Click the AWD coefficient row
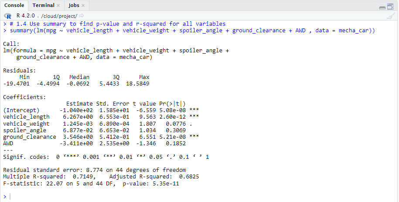 coord(94,144)
